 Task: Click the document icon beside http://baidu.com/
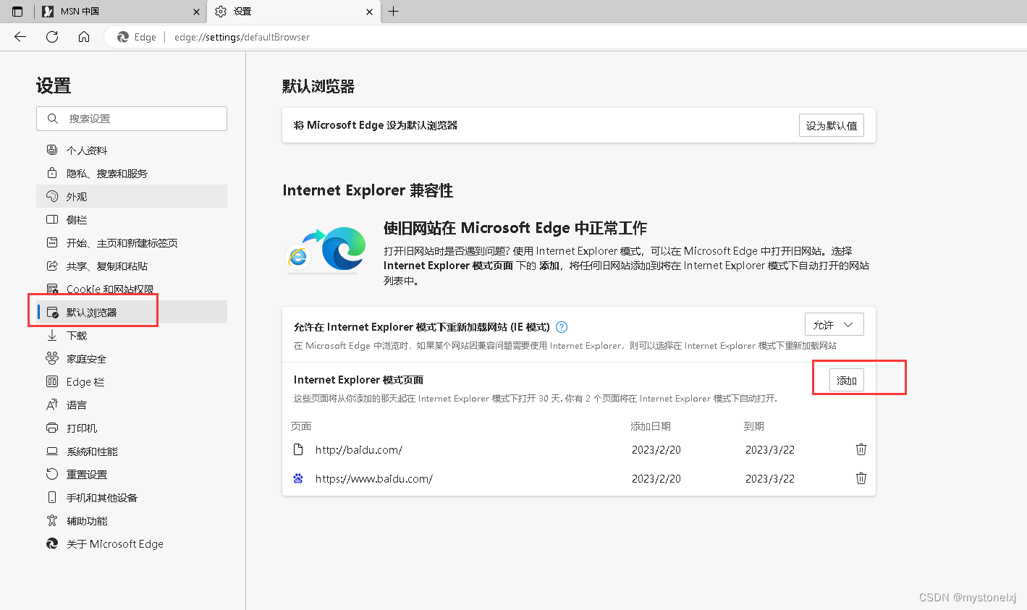pos(298,449)
